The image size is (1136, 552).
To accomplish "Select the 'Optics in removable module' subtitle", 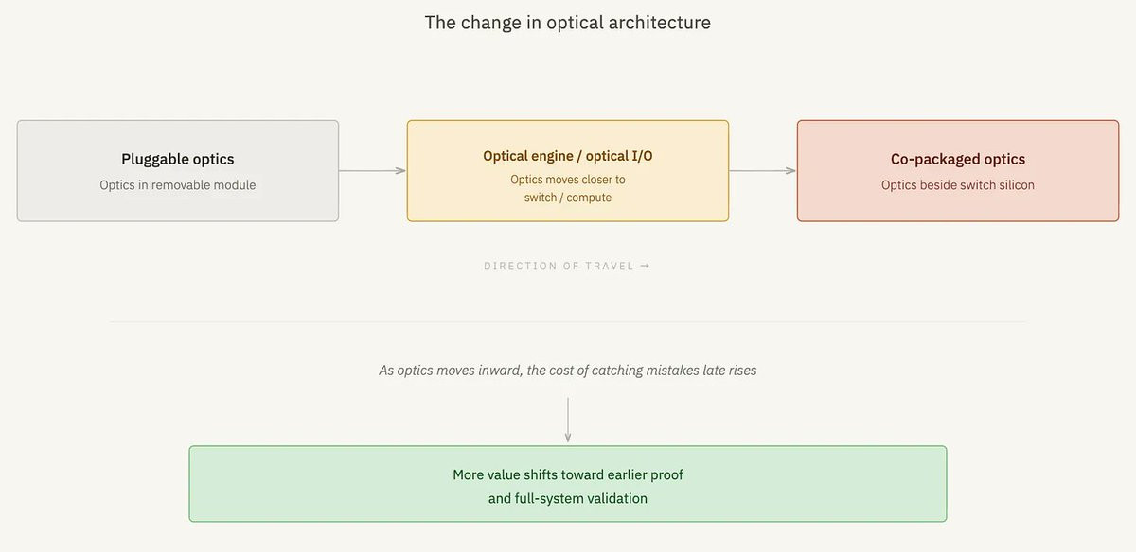I will click(x=178, y=185).
